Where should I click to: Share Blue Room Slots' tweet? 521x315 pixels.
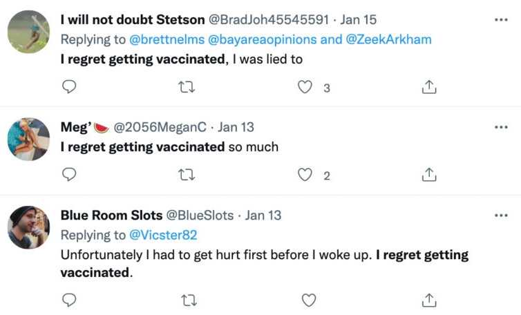tap(428, 300)
